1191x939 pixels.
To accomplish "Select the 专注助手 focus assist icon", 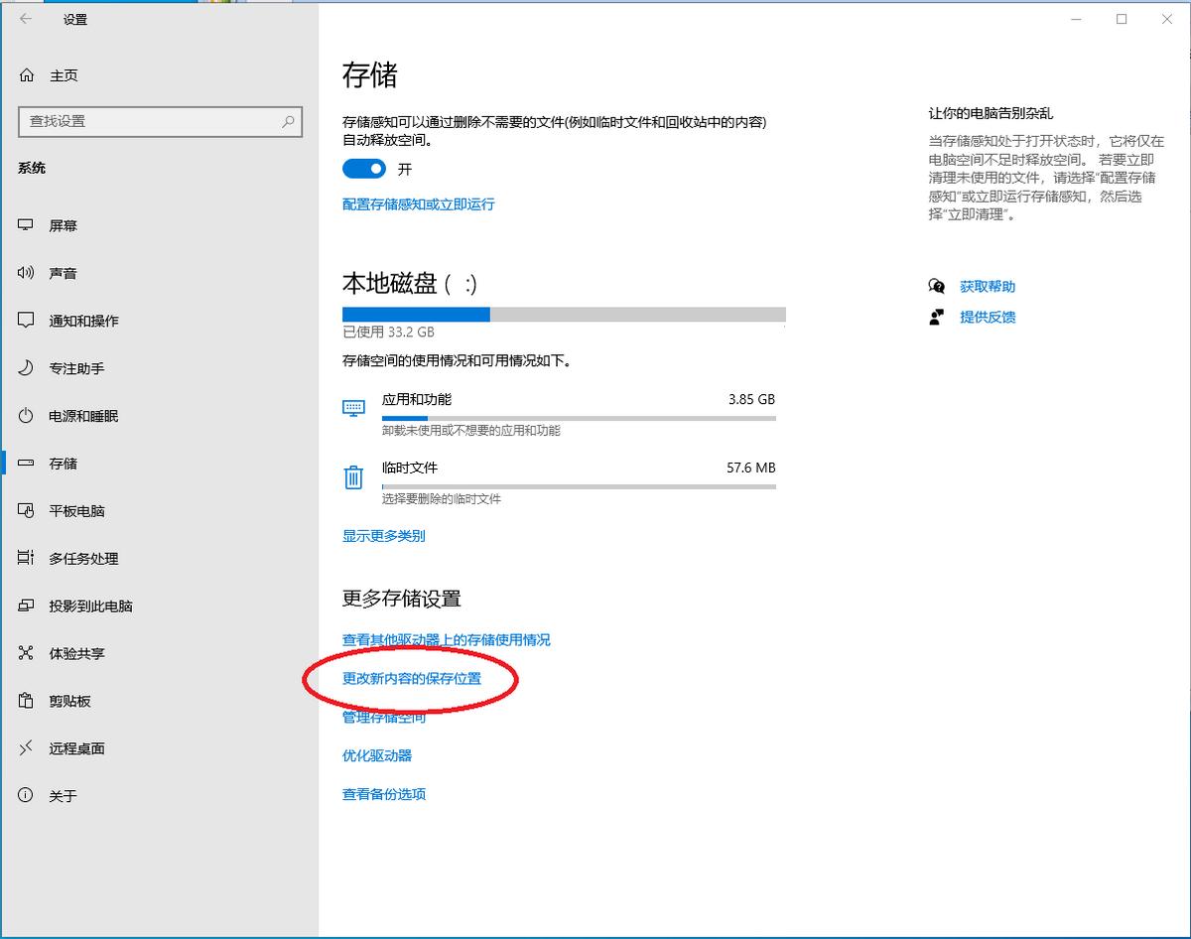I will pos(27,367).
